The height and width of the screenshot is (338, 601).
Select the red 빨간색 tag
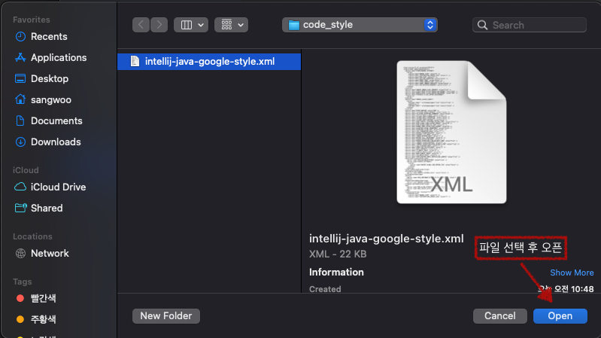pos(43,298)
